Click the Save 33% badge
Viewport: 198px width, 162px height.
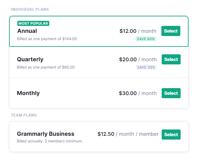pos(146,67)
